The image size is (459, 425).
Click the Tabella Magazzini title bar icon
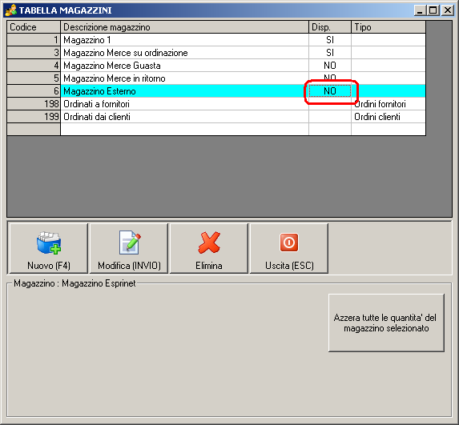click(x=11, y=10)
